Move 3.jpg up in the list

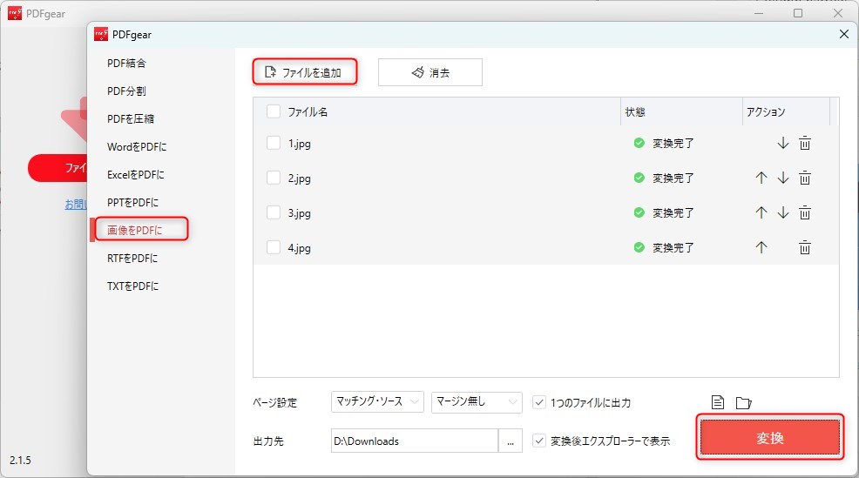[761, 213]
